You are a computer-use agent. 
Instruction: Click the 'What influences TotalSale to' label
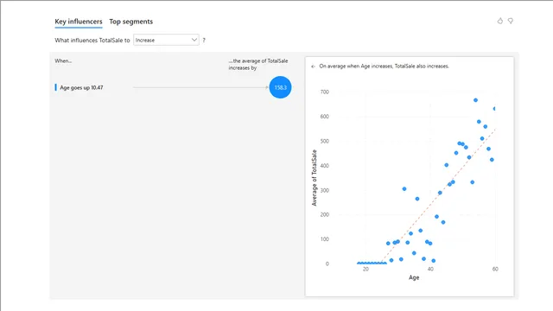click(92, 41)
